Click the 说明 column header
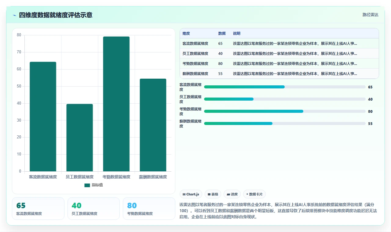This screenshot has width=391, height=232. pyautogui.click(x=236, y=34)
